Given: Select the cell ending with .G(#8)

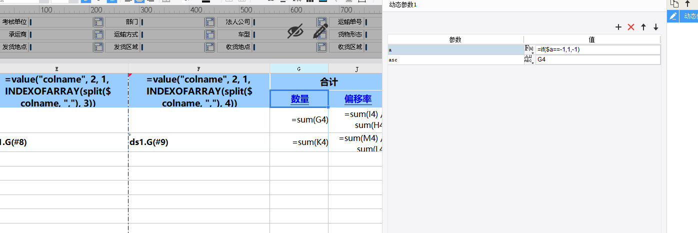Looking at the screenshot, I should point(64,142).
